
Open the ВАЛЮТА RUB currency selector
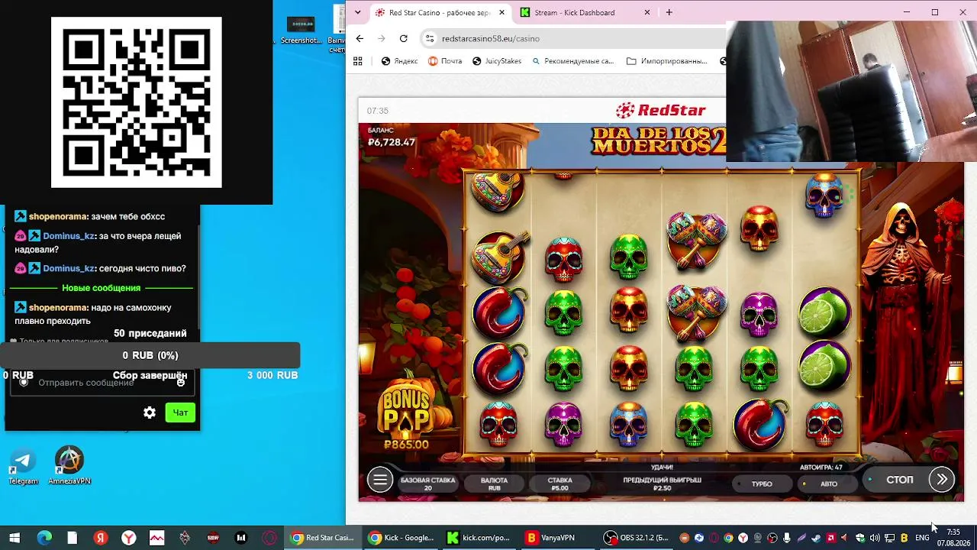[x=494, y=484]
